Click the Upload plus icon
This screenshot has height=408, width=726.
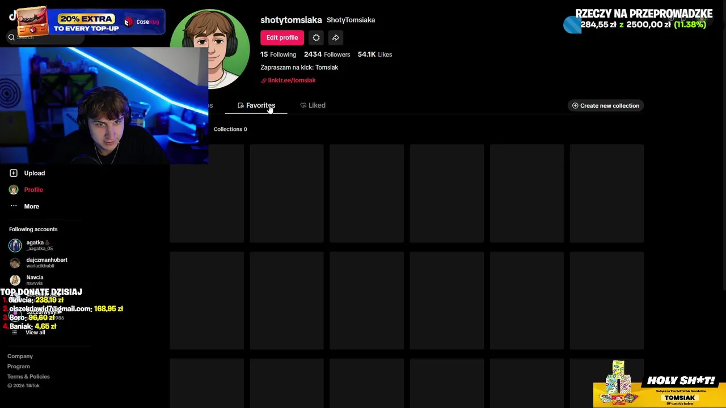pos(14,173)
